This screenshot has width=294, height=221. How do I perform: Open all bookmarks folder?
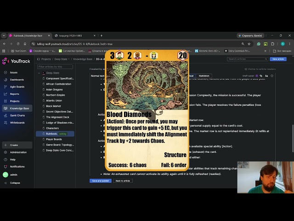click(x=282, y=51)
